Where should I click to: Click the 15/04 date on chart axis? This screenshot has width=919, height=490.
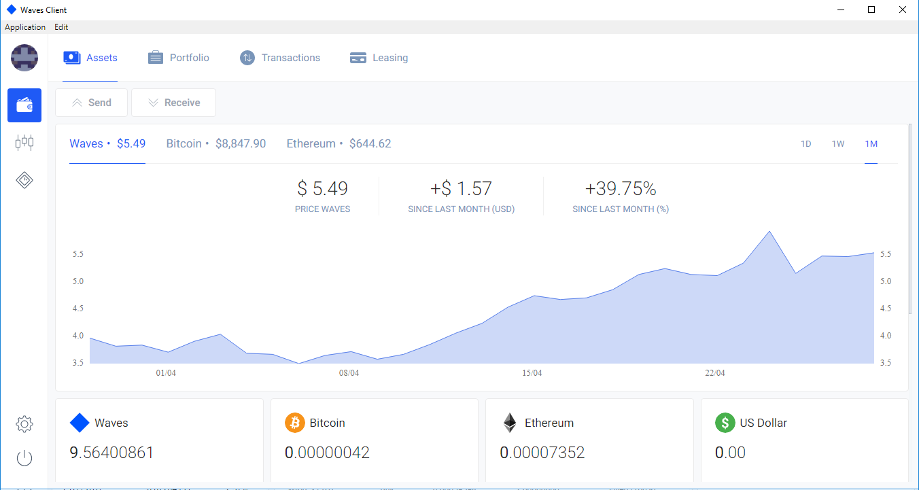[x=532, y=373]
